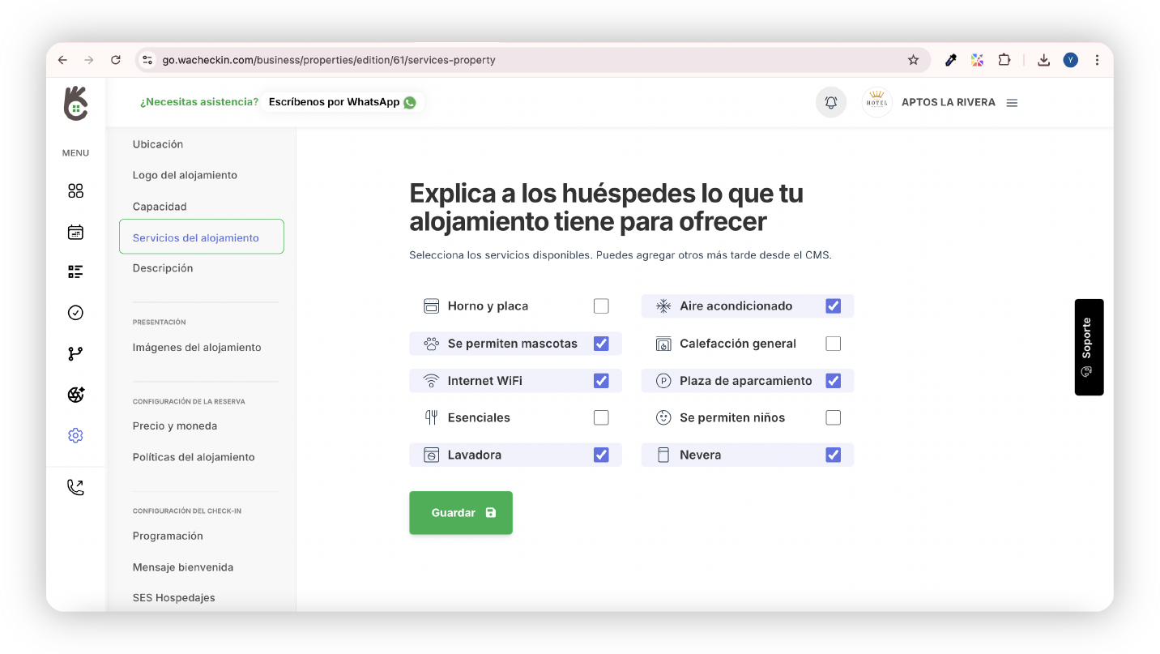Disable the Internet WiFi checkbox
1160x654 pixels.
(x=601, y=381)
